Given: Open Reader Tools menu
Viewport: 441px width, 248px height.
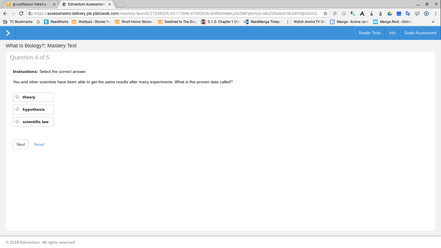Looking at the screenshot, I should click(x=370, y=33).
